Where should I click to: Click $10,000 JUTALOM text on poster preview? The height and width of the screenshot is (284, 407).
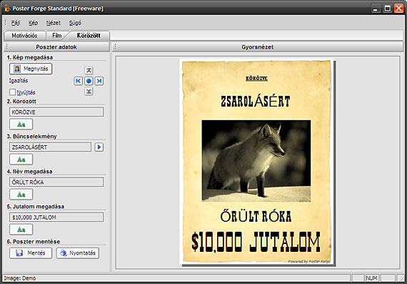tap(256, 242)
